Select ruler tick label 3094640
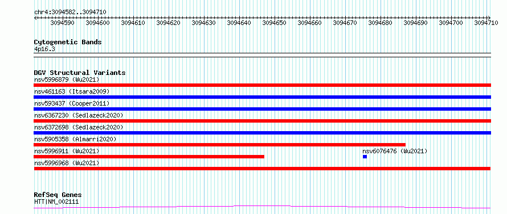 239,23
